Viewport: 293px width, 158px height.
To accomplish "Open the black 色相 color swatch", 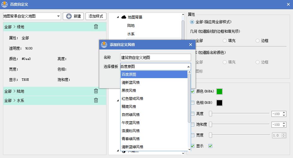I will (219, 103).
